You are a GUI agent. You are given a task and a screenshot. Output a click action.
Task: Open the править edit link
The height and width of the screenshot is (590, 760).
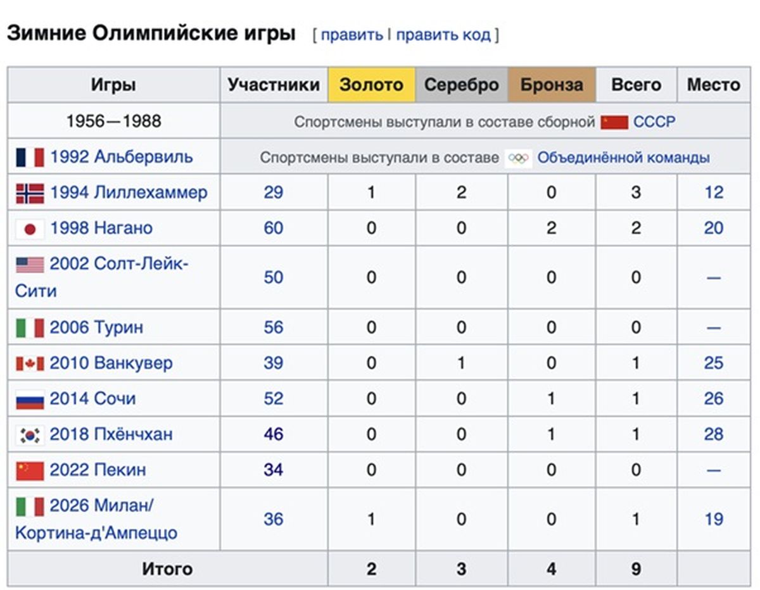351,35
